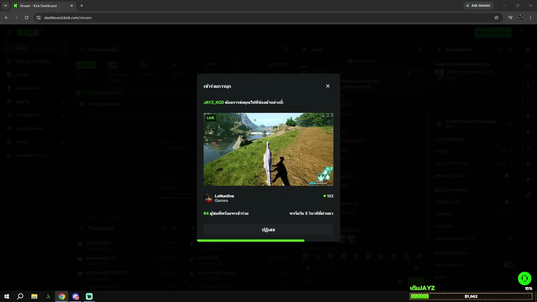Launch File Explorer from the taskbar

(34, 296)
